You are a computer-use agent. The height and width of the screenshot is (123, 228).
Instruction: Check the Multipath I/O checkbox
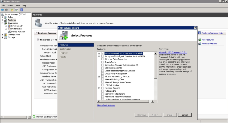click(x=102, y=91)
